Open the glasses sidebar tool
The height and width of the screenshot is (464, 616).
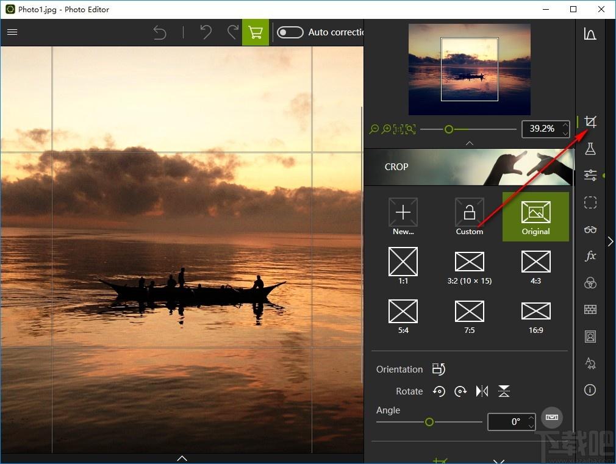pyautogui.click(x=590, y=229)
